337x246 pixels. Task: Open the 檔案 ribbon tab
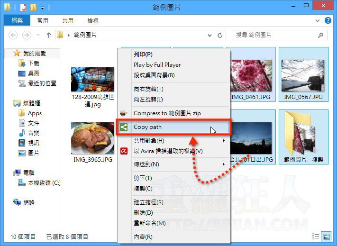coord(17,21)
